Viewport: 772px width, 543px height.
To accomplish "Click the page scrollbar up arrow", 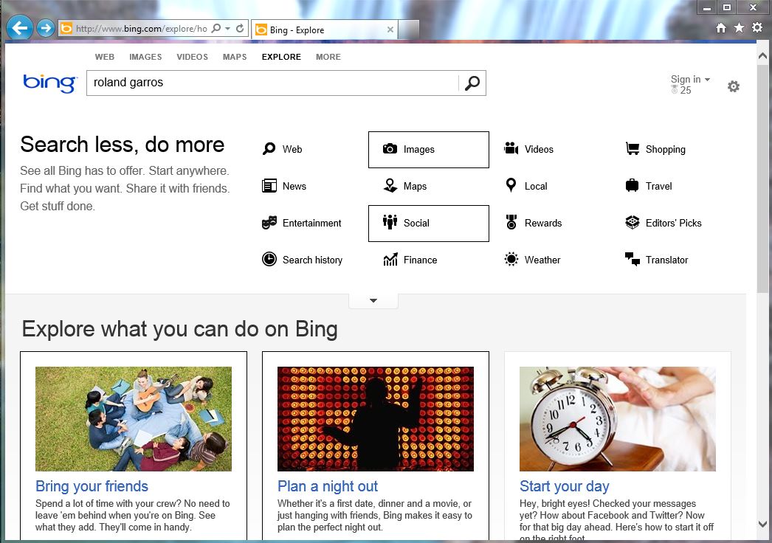I will point(762,55).
